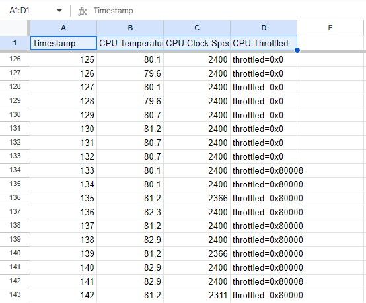Click the fx function icon
Screen dimensions: 366x303
click(83, 11)
